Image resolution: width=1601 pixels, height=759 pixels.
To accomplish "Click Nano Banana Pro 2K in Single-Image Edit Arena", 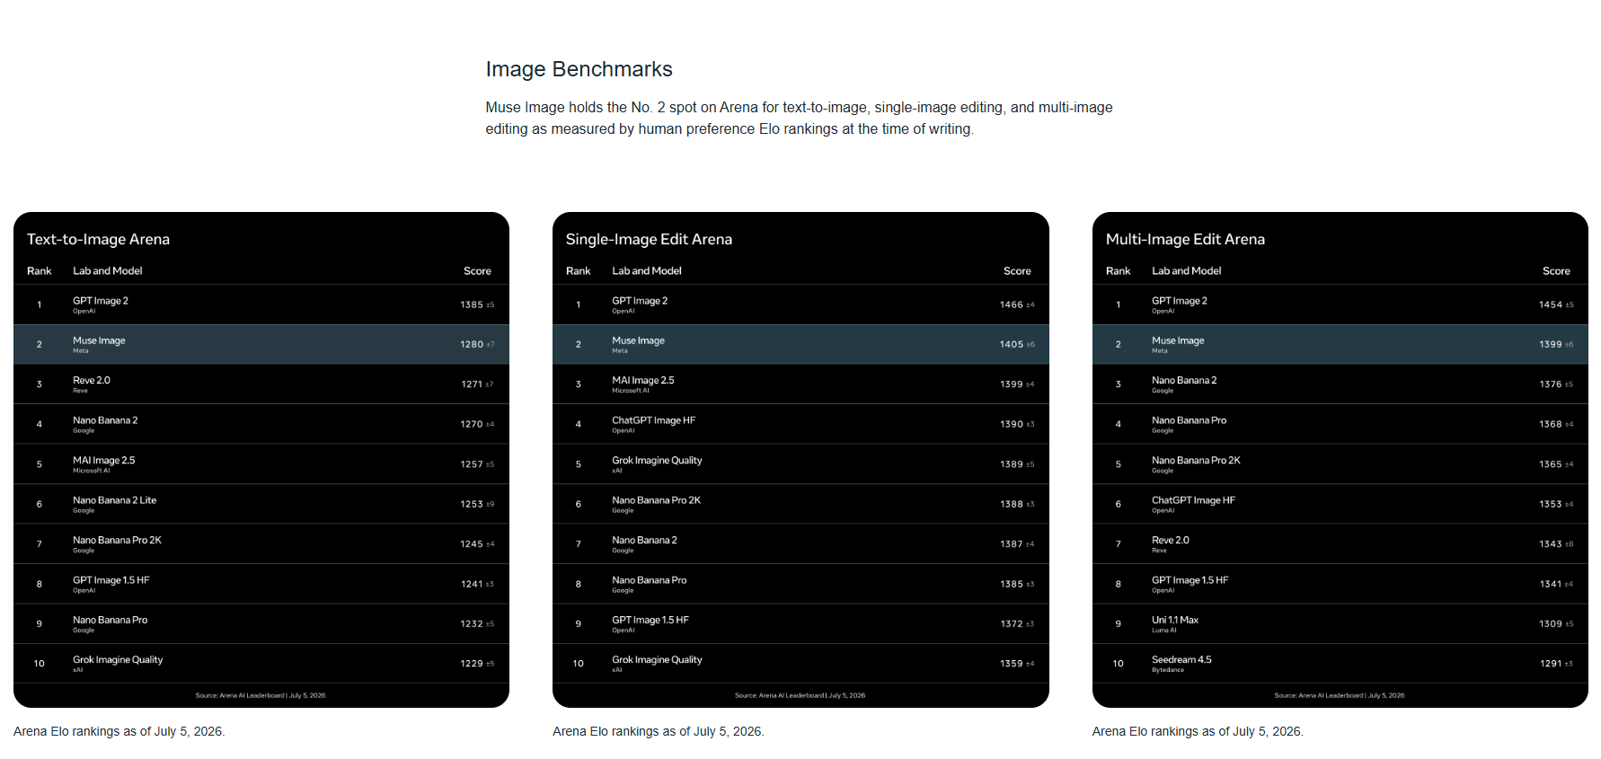I will point(657,500).
